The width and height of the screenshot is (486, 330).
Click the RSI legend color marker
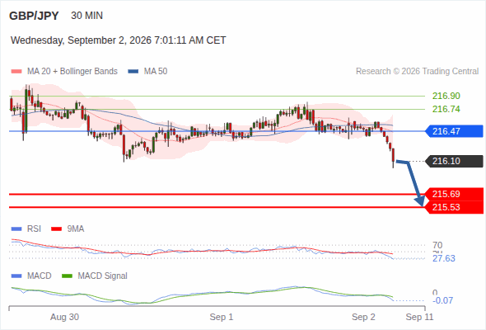point(16,229)
